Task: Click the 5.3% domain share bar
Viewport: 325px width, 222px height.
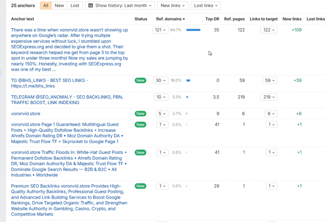Action: tap(187, 97)
